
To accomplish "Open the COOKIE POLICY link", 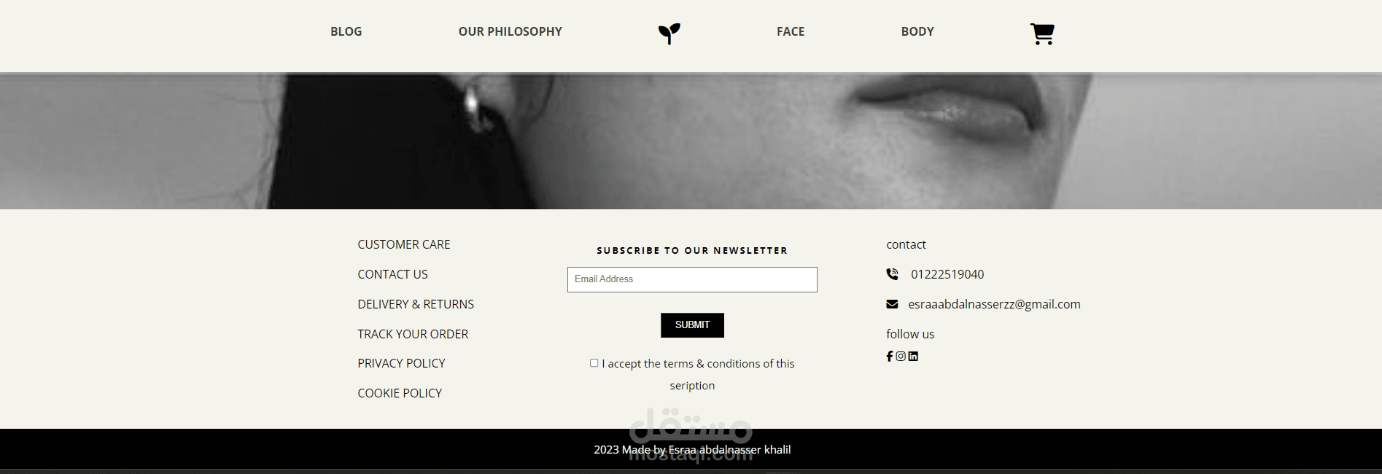I will tap(400, 393).
